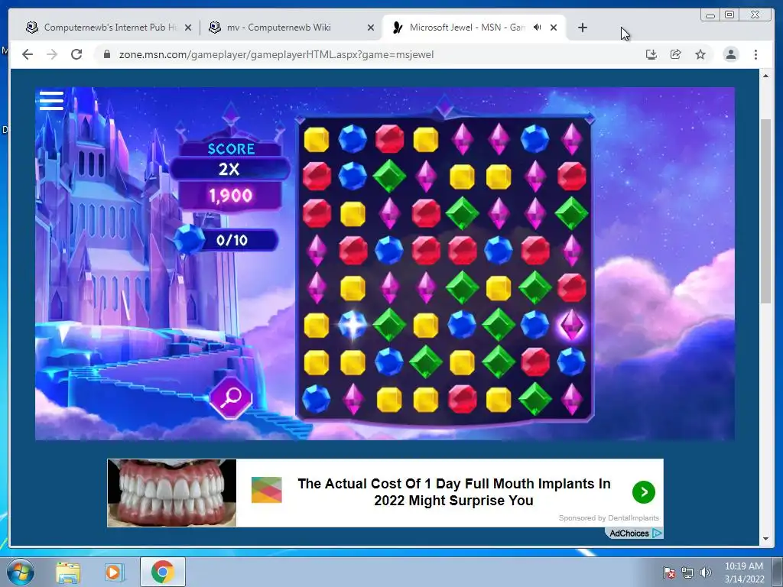Click the Sponsored by DentalImplants text
This screenshot has width=783, height=587.
click(x=609, y=518)
